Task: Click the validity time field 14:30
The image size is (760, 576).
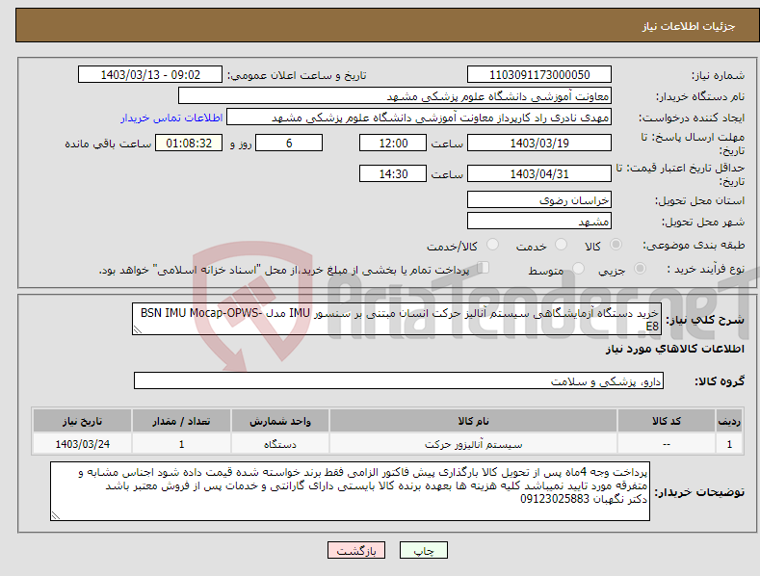Action: pyautogui.click(x=393, y=173)
